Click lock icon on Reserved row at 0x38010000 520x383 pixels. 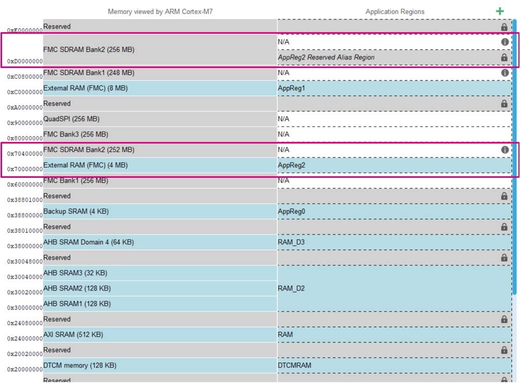point(504,227)
